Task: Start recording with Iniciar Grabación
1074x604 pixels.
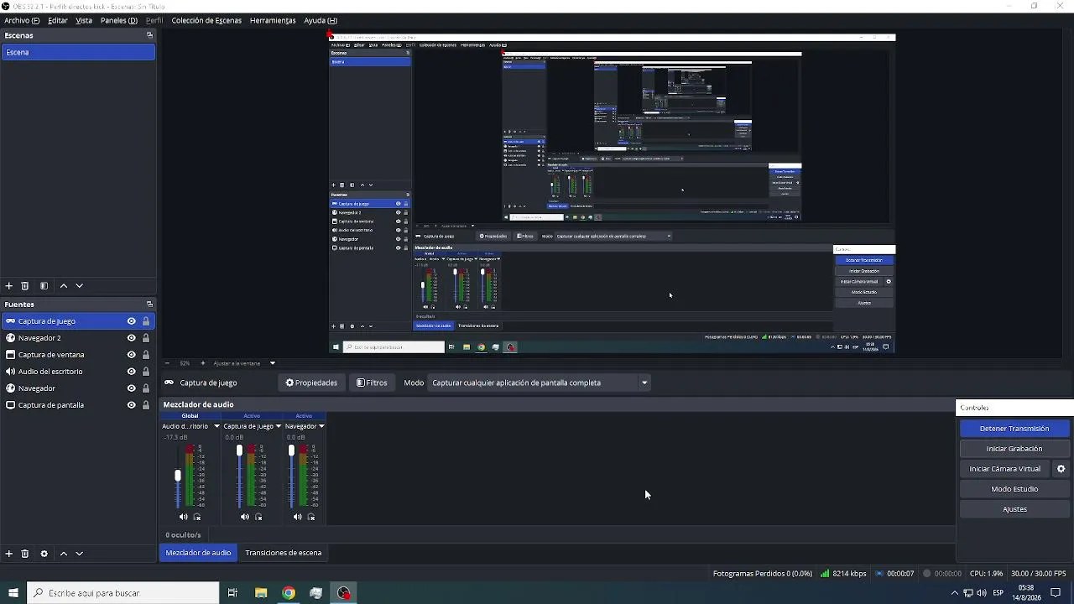Action: pyautogui.click(x=1014, y=449)
